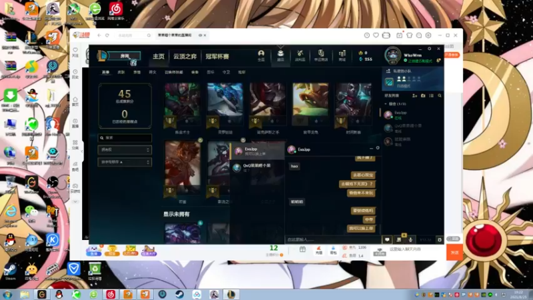Screen dimensions: 533x300
Task: Open EvaJpp conversation in chat list
Action: [257, 151]
